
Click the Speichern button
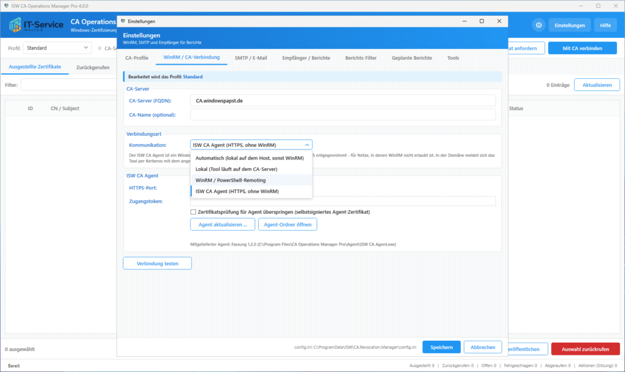[x=441, y=348]
